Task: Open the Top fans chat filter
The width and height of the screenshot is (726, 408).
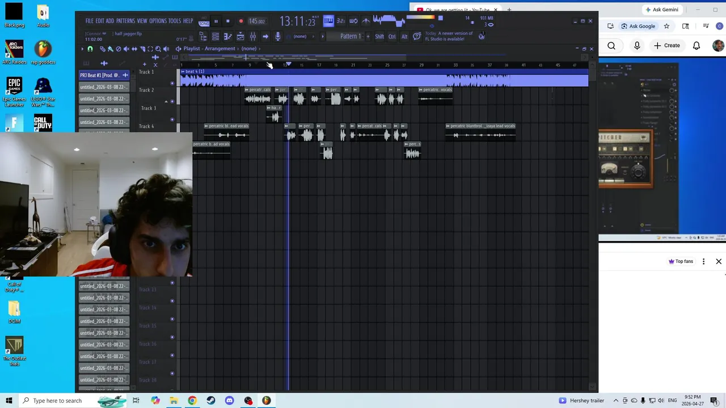Action: 681,261
